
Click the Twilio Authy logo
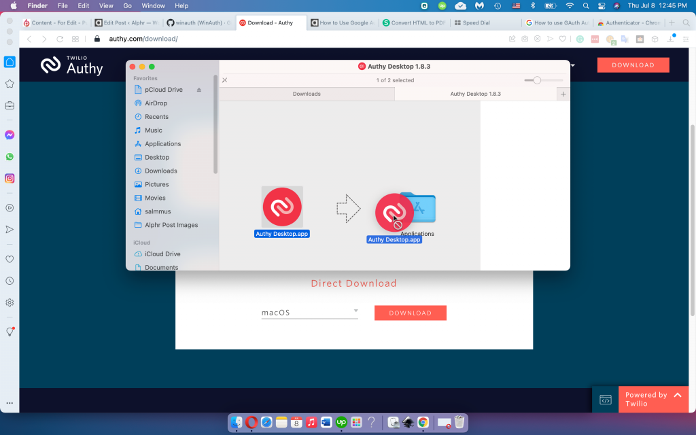[x=72, y=65]
